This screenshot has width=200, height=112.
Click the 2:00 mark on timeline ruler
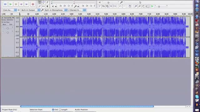pyautogui.click(x=54, y=14)
